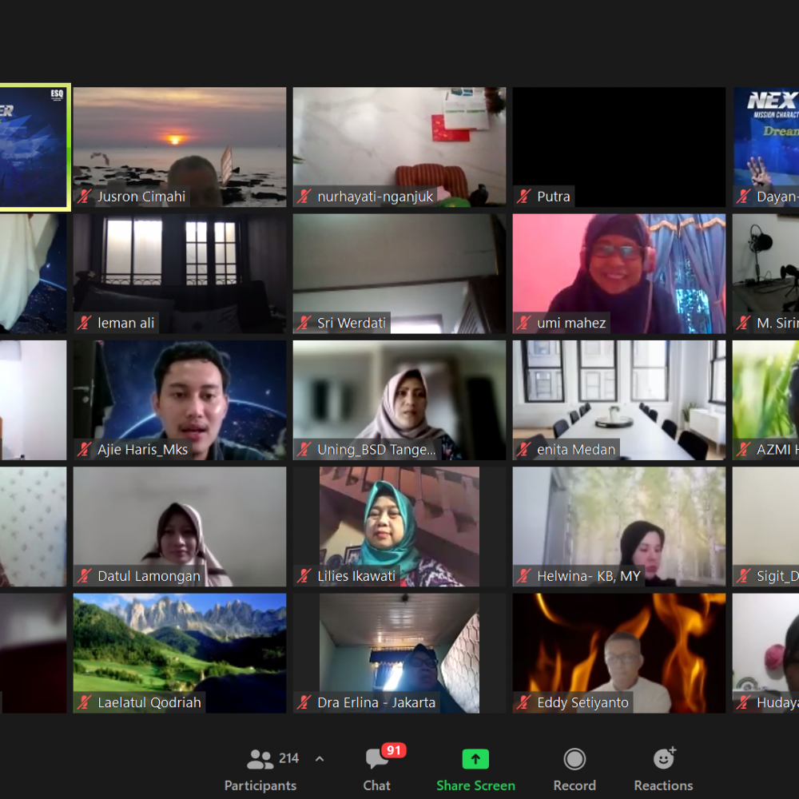The image size is (799, 799).
Task: Open Chat with 91 unread messages
Action: (x=376, y=758)
